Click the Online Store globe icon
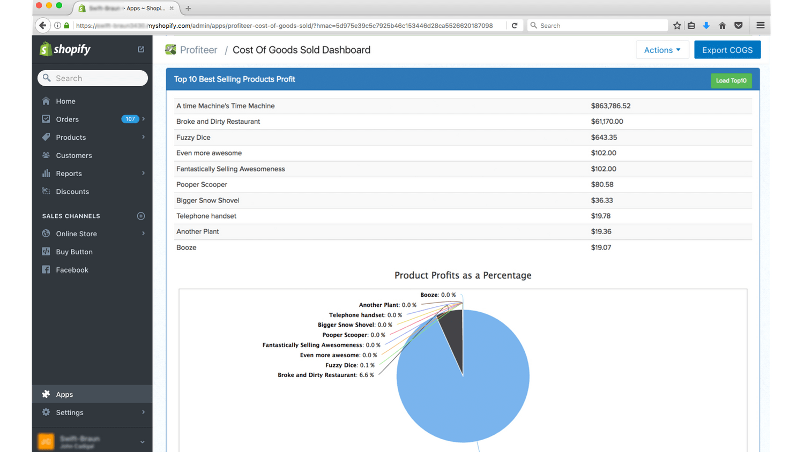Screen dimensions: 804x452 click(47, 233)
